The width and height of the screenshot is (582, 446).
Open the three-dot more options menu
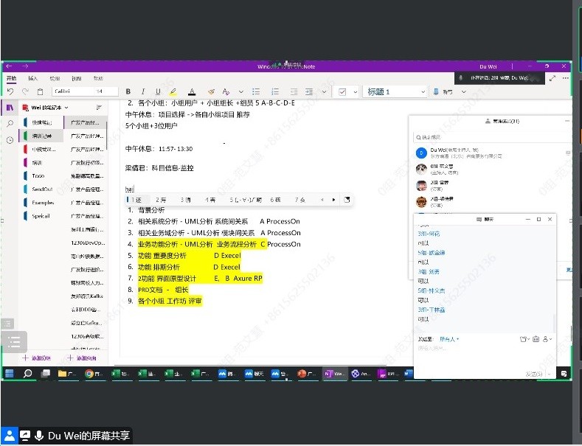pos(566,78)
